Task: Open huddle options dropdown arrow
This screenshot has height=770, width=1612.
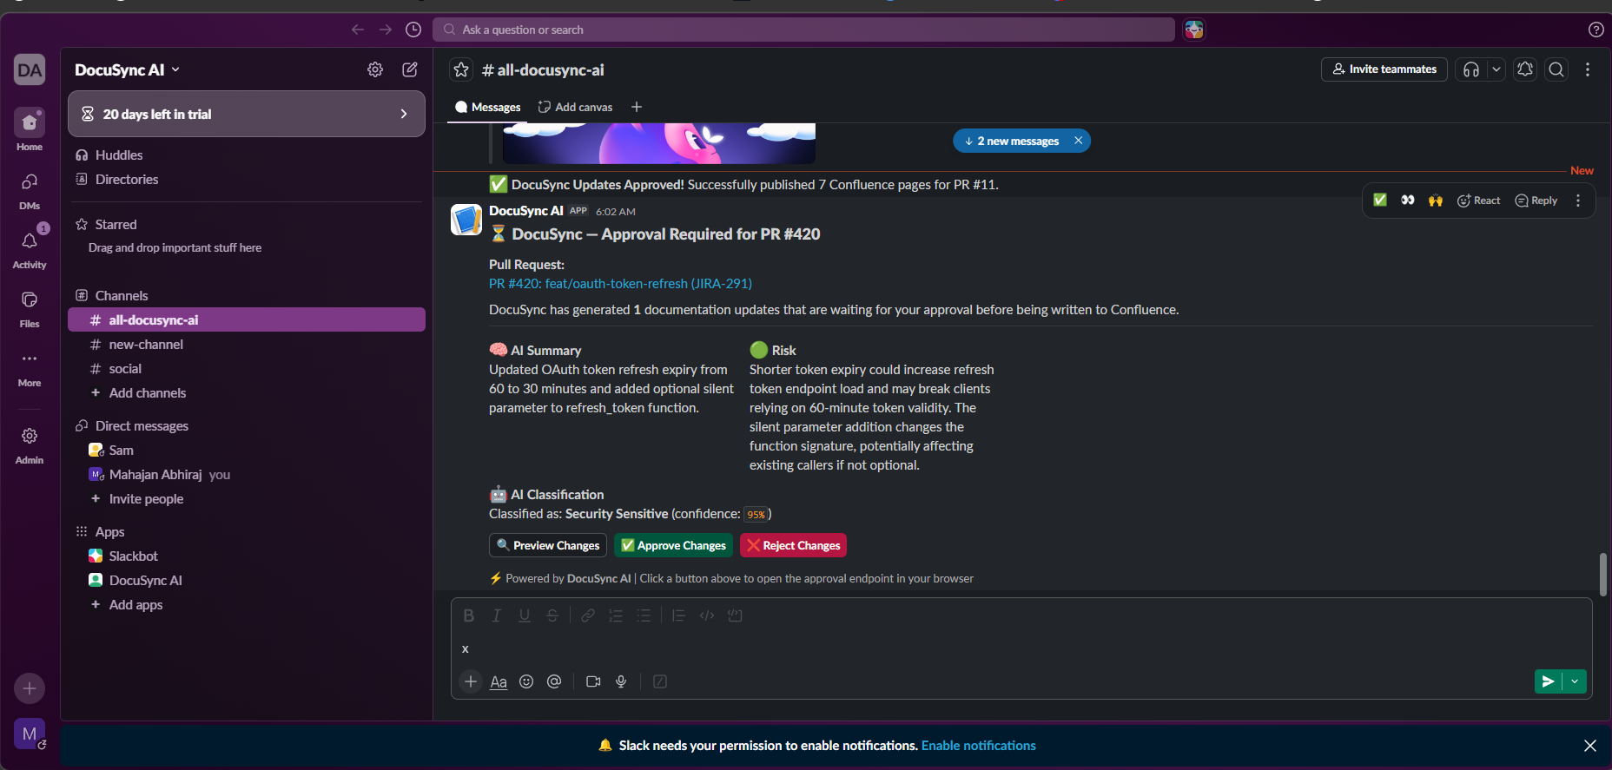Action: (1496, 69)
